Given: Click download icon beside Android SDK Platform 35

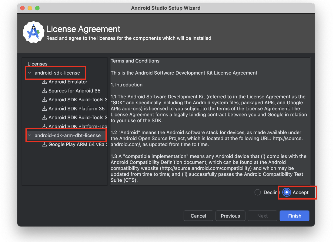Looking at the screenshot, I should 44,109.
